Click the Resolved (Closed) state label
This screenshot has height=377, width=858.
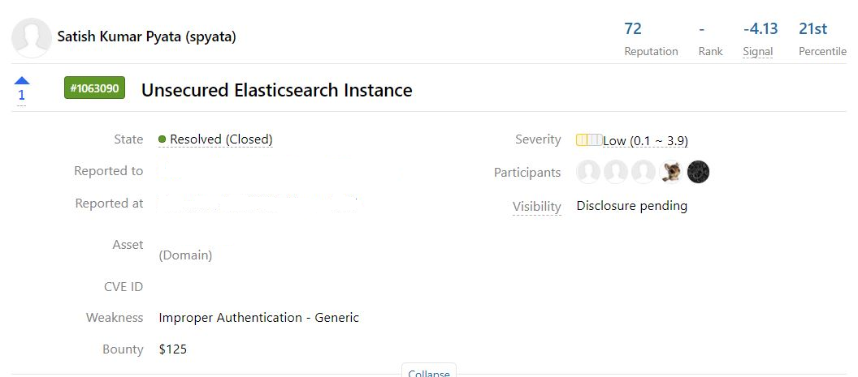tap(221, 139)
